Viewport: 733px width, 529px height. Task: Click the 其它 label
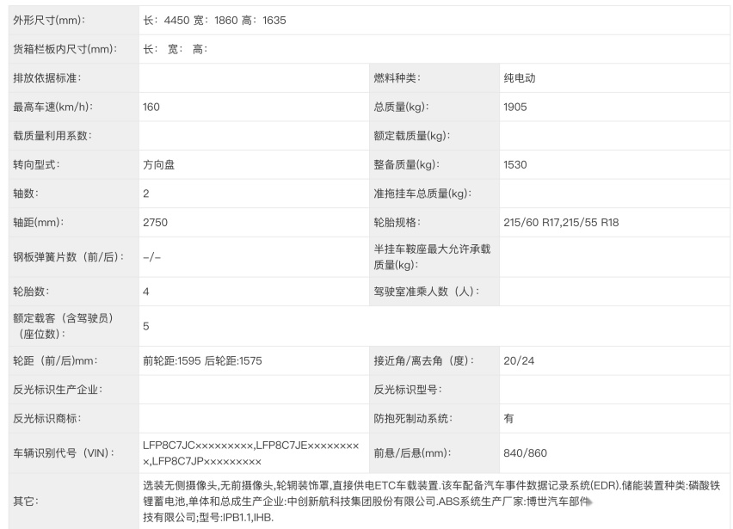[26, 501]
